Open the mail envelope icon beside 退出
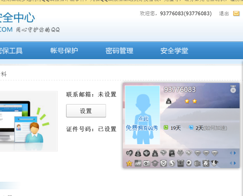 (236, 14)
